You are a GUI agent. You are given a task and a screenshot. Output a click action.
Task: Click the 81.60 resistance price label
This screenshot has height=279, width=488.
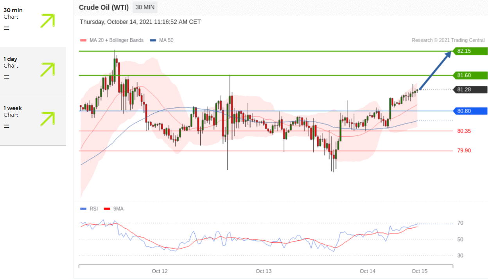(470, 75)
